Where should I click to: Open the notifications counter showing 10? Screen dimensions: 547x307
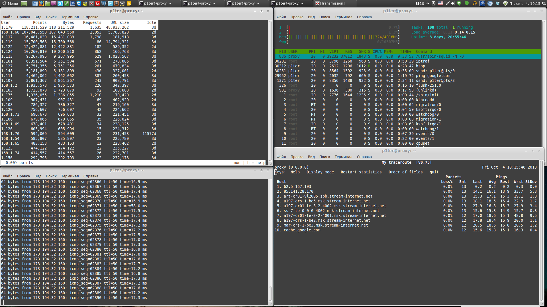(x=420, y=3)
